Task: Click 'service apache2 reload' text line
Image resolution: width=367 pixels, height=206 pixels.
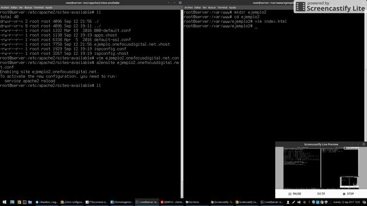Action: point(30,81)
